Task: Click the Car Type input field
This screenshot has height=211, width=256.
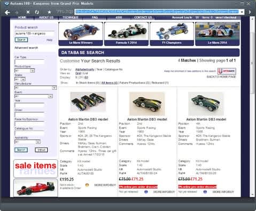Action: (x=29, y=62)
